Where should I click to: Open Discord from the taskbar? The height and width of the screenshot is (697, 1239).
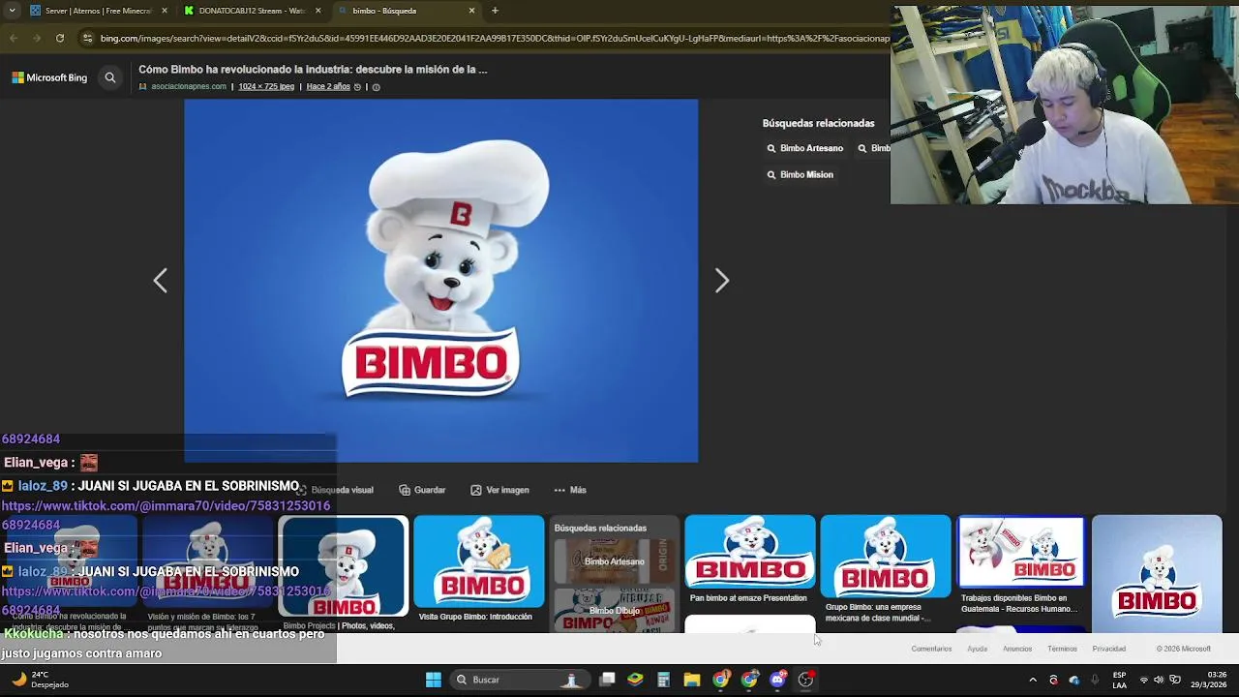click(777, 680)
